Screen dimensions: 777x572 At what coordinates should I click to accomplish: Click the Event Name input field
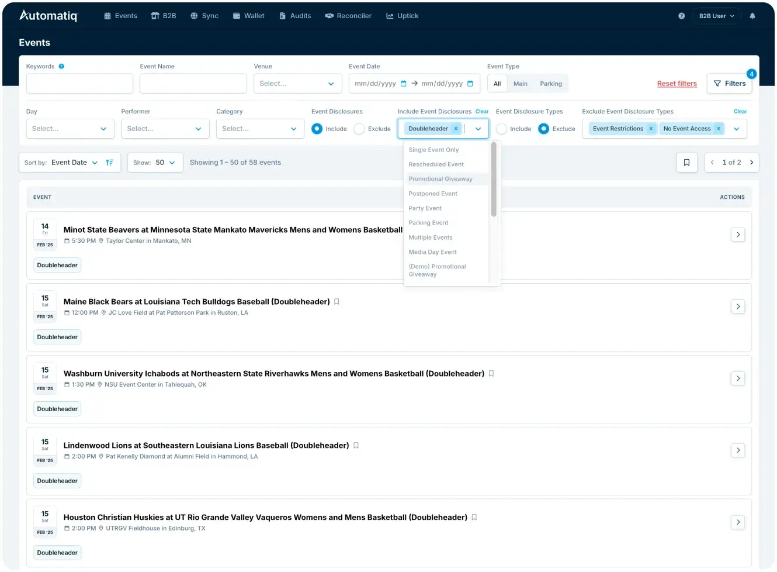point(193,84)
